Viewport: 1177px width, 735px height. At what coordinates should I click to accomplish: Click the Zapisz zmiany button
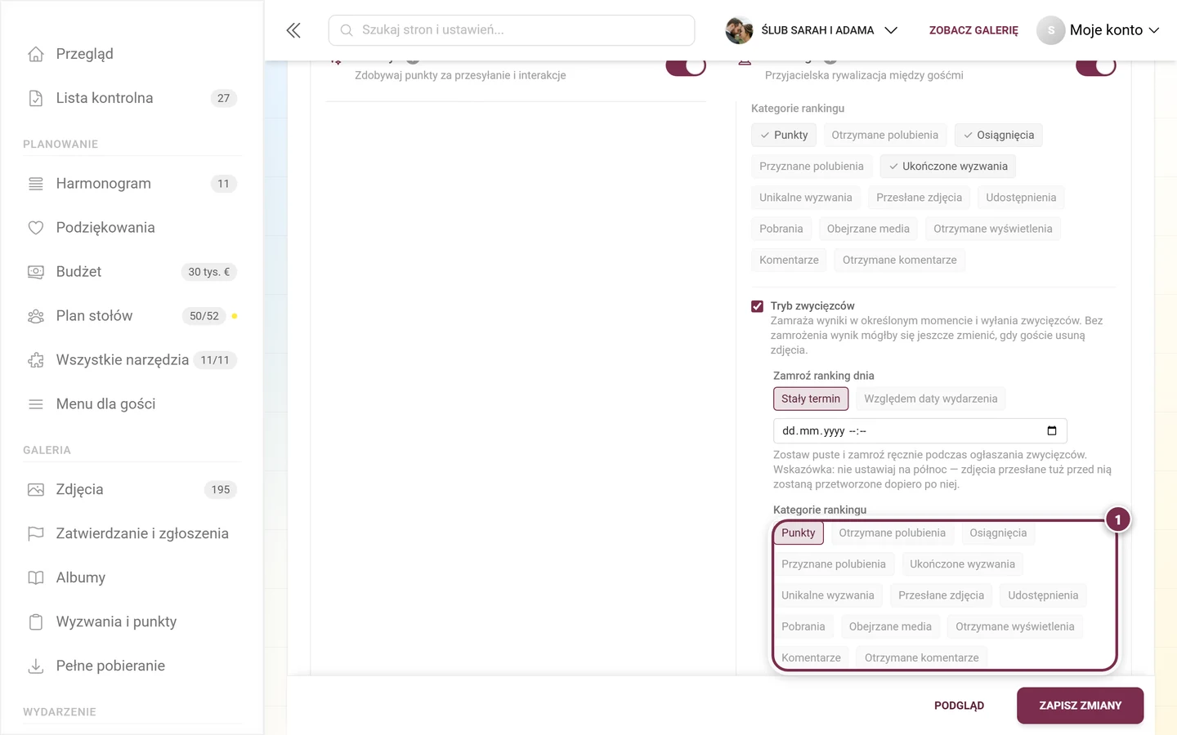pos(1080,706)
